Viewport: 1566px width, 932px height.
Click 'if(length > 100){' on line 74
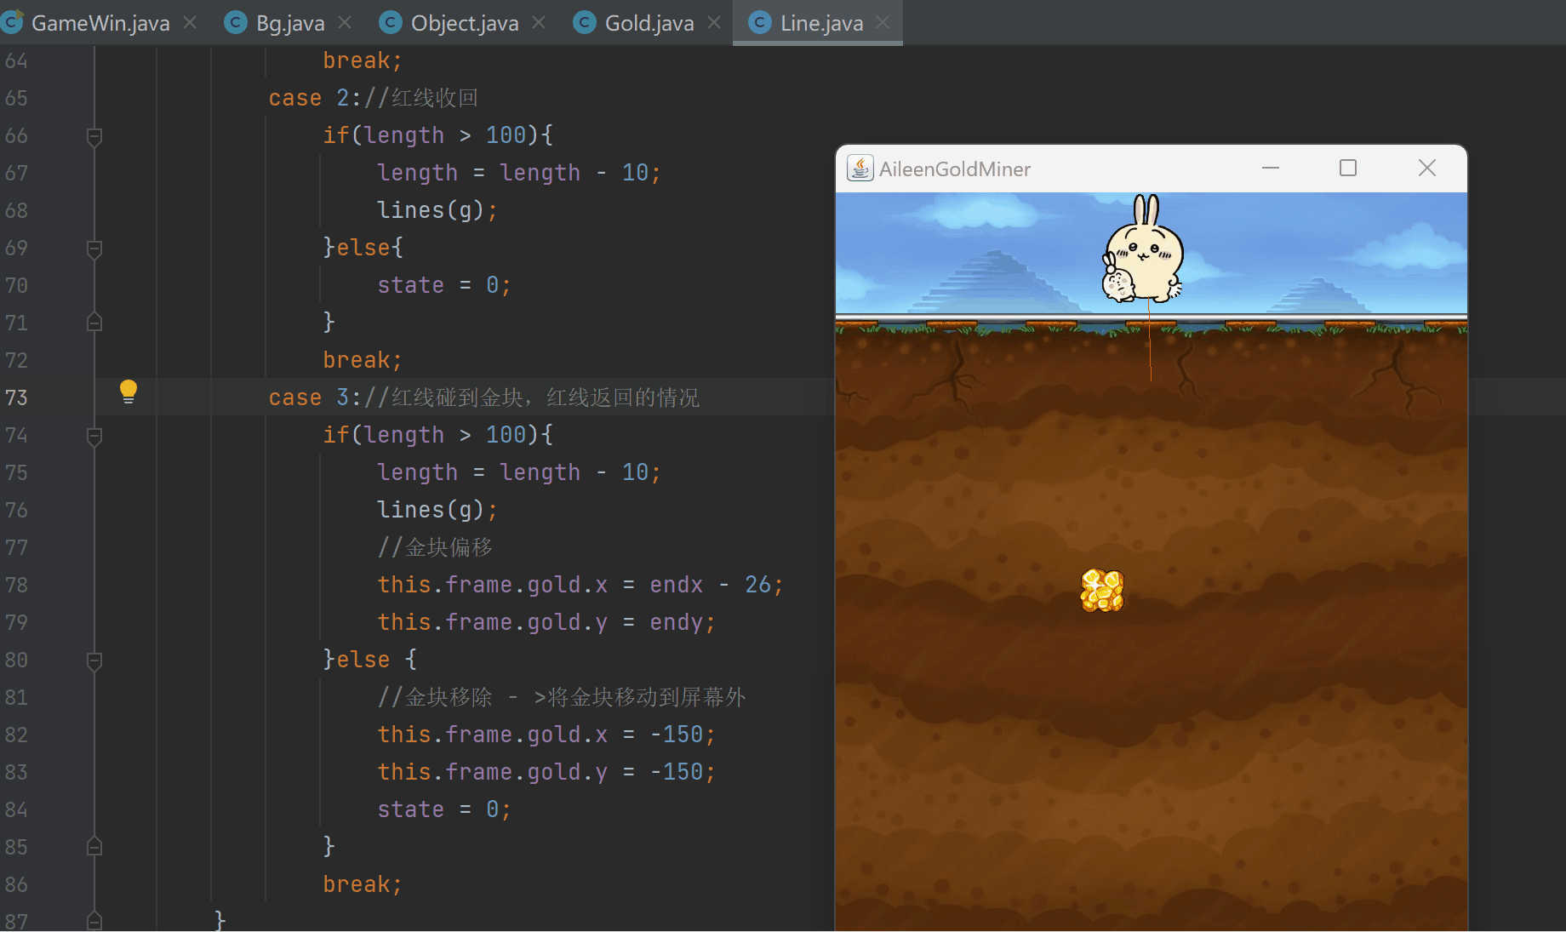(x=437, y=435)
